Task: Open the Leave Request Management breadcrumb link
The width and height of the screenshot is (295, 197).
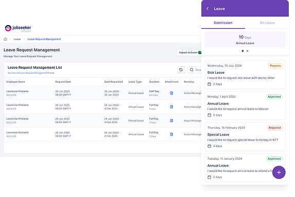Action: [44, 39]
